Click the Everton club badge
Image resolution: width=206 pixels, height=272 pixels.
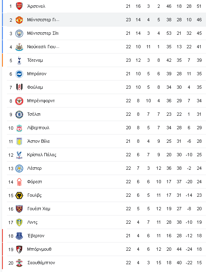pyautogui.click(x=19, y=236)
